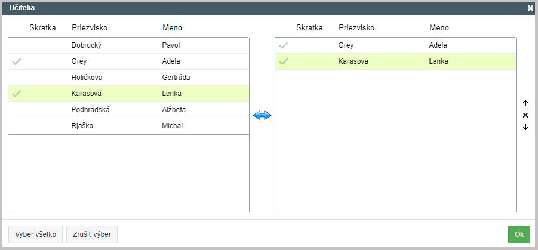Click checkmark beside Karasová in right list
538x250 pixels.
tap(284, 61)
